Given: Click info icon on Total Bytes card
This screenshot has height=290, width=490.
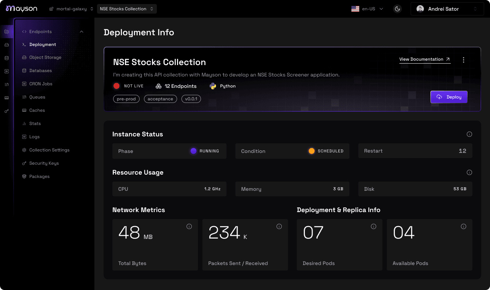Looking at the screenshot, I should pyautogui.click(x=189, y=226).
